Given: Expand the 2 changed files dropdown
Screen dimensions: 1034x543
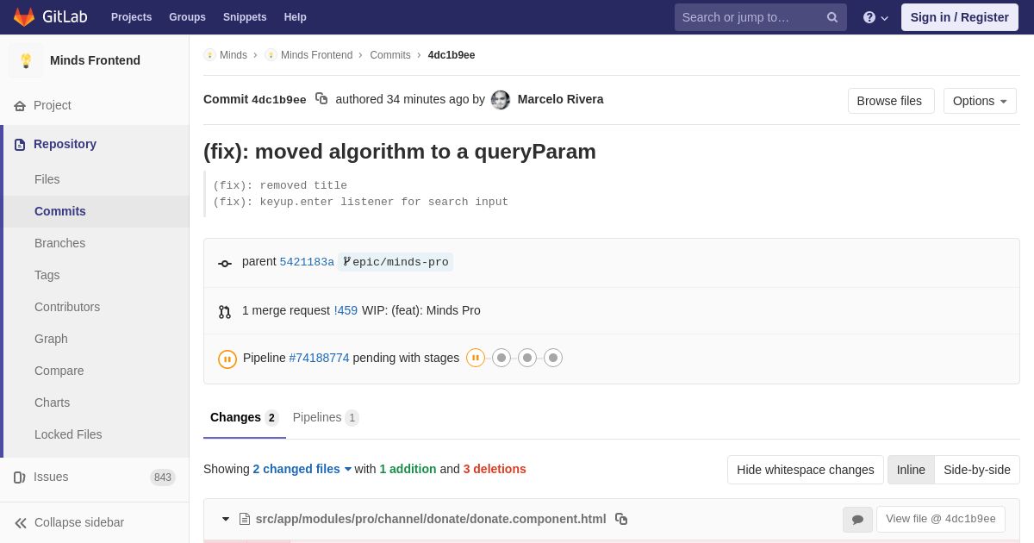Looking at the screenshot, I should [302, 469].
